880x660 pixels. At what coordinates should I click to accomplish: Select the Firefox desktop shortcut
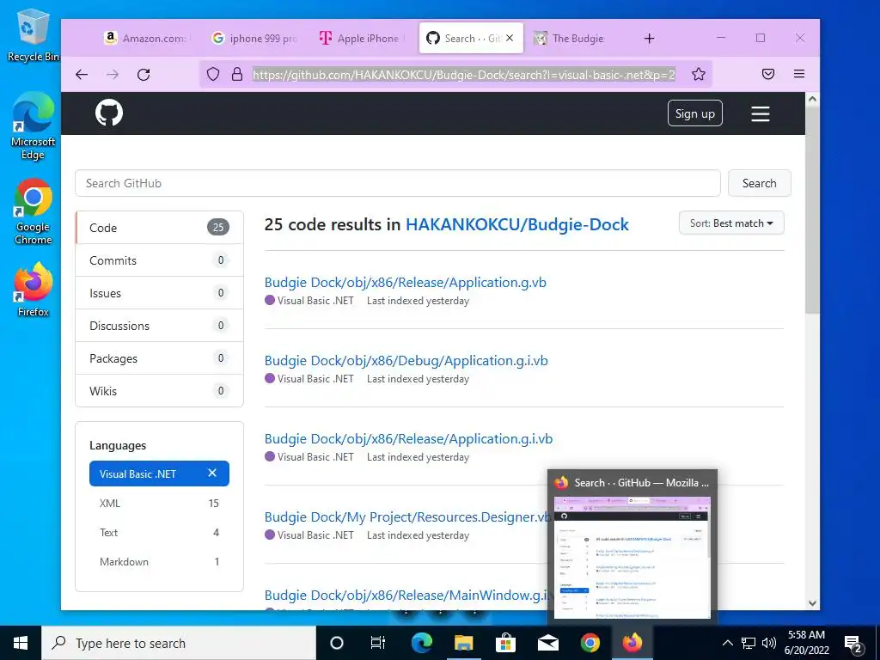pos(34,290)
